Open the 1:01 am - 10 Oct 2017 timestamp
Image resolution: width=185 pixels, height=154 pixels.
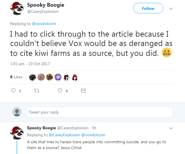click(30, 64)
